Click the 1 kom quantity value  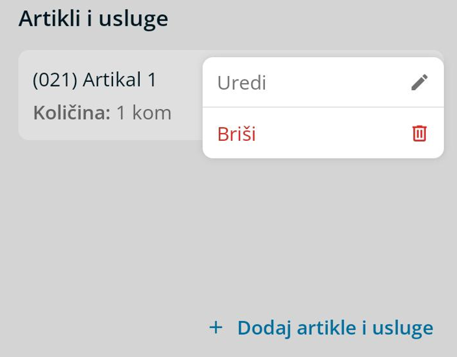point(143,112)
